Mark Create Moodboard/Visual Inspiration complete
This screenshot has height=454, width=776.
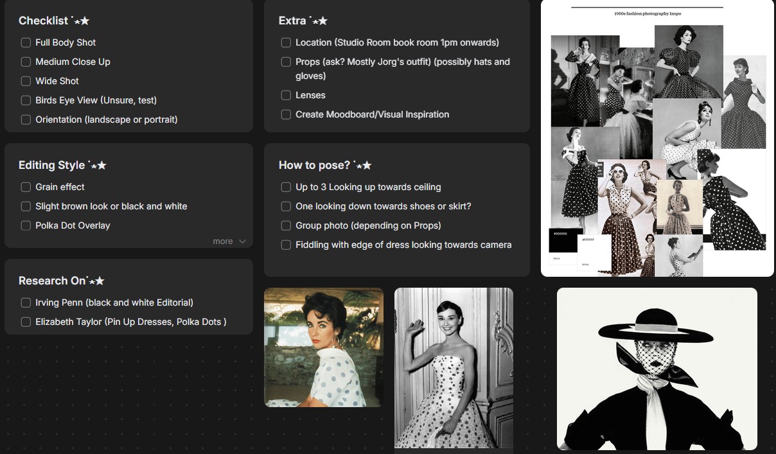point(286,114)
